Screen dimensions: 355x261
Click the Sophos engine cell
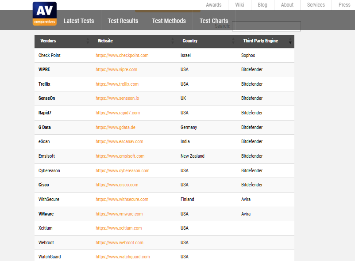tap(248, 55)
